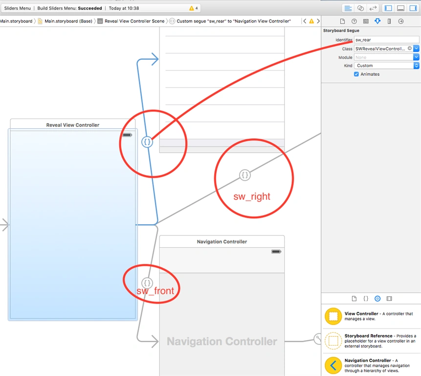This screenshot has width=421, height=376.
Task: Jump to the class definition arrow
Action: click(x=410, y=48)
